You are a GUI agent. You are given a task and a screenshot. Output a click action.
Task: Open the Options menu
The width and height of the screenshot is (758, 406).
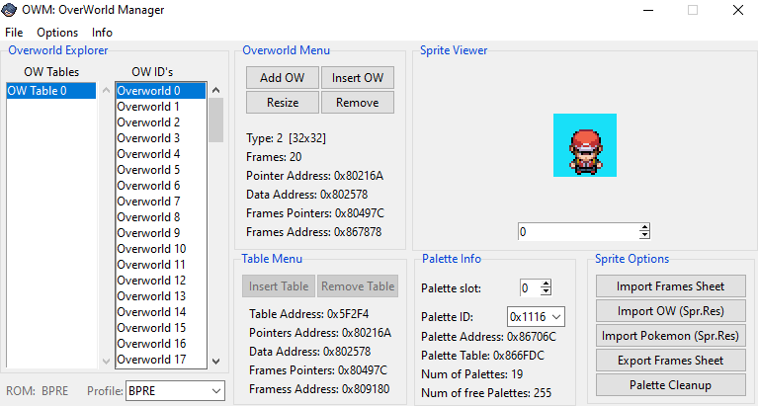[56, 33]
